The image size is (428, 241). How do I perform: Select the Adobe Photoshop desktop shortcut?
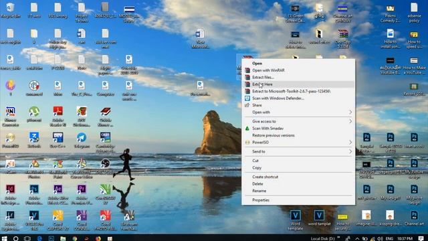click(x=34, y=195)
